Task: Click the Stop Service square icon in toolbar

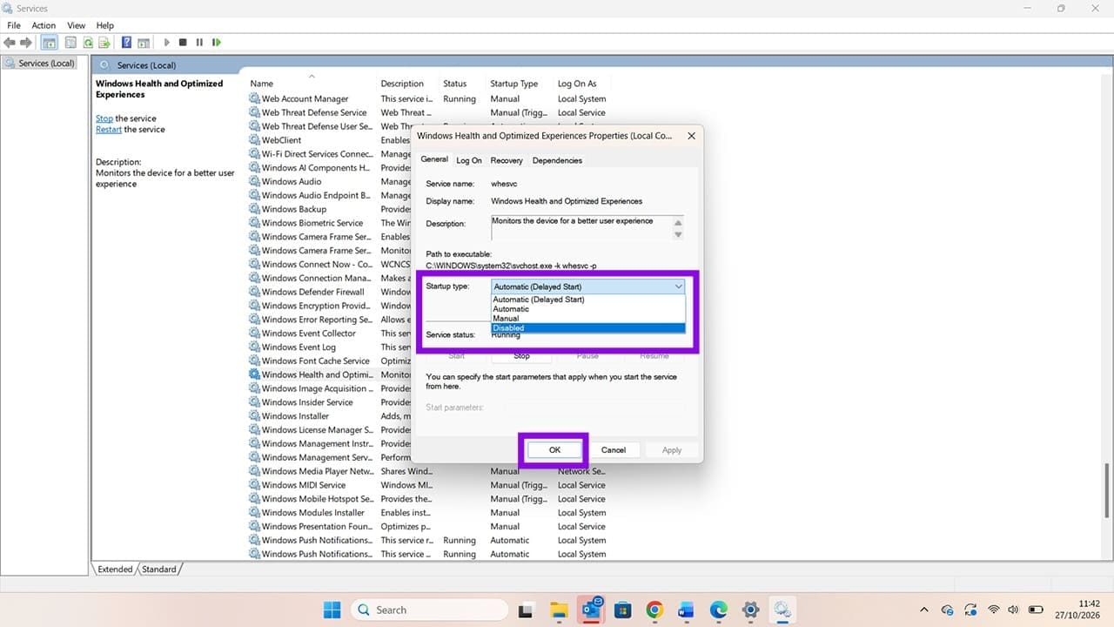Action: click(183, 42)
